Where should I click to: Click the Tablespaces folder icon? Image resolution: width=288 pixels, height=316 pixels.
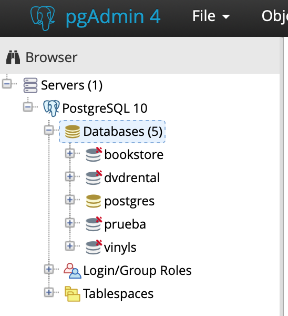[73, 294]
